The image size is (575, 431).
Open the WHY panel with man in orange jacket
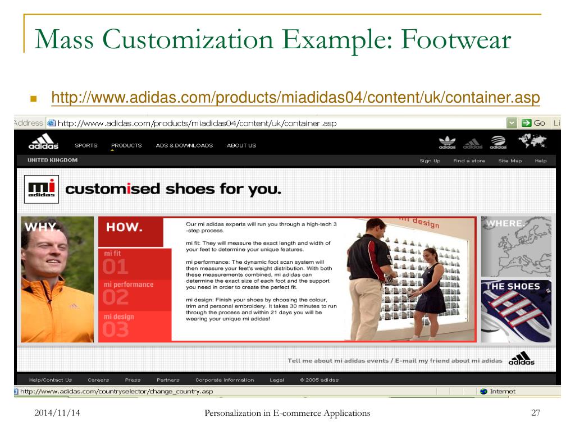click(57, 279)
